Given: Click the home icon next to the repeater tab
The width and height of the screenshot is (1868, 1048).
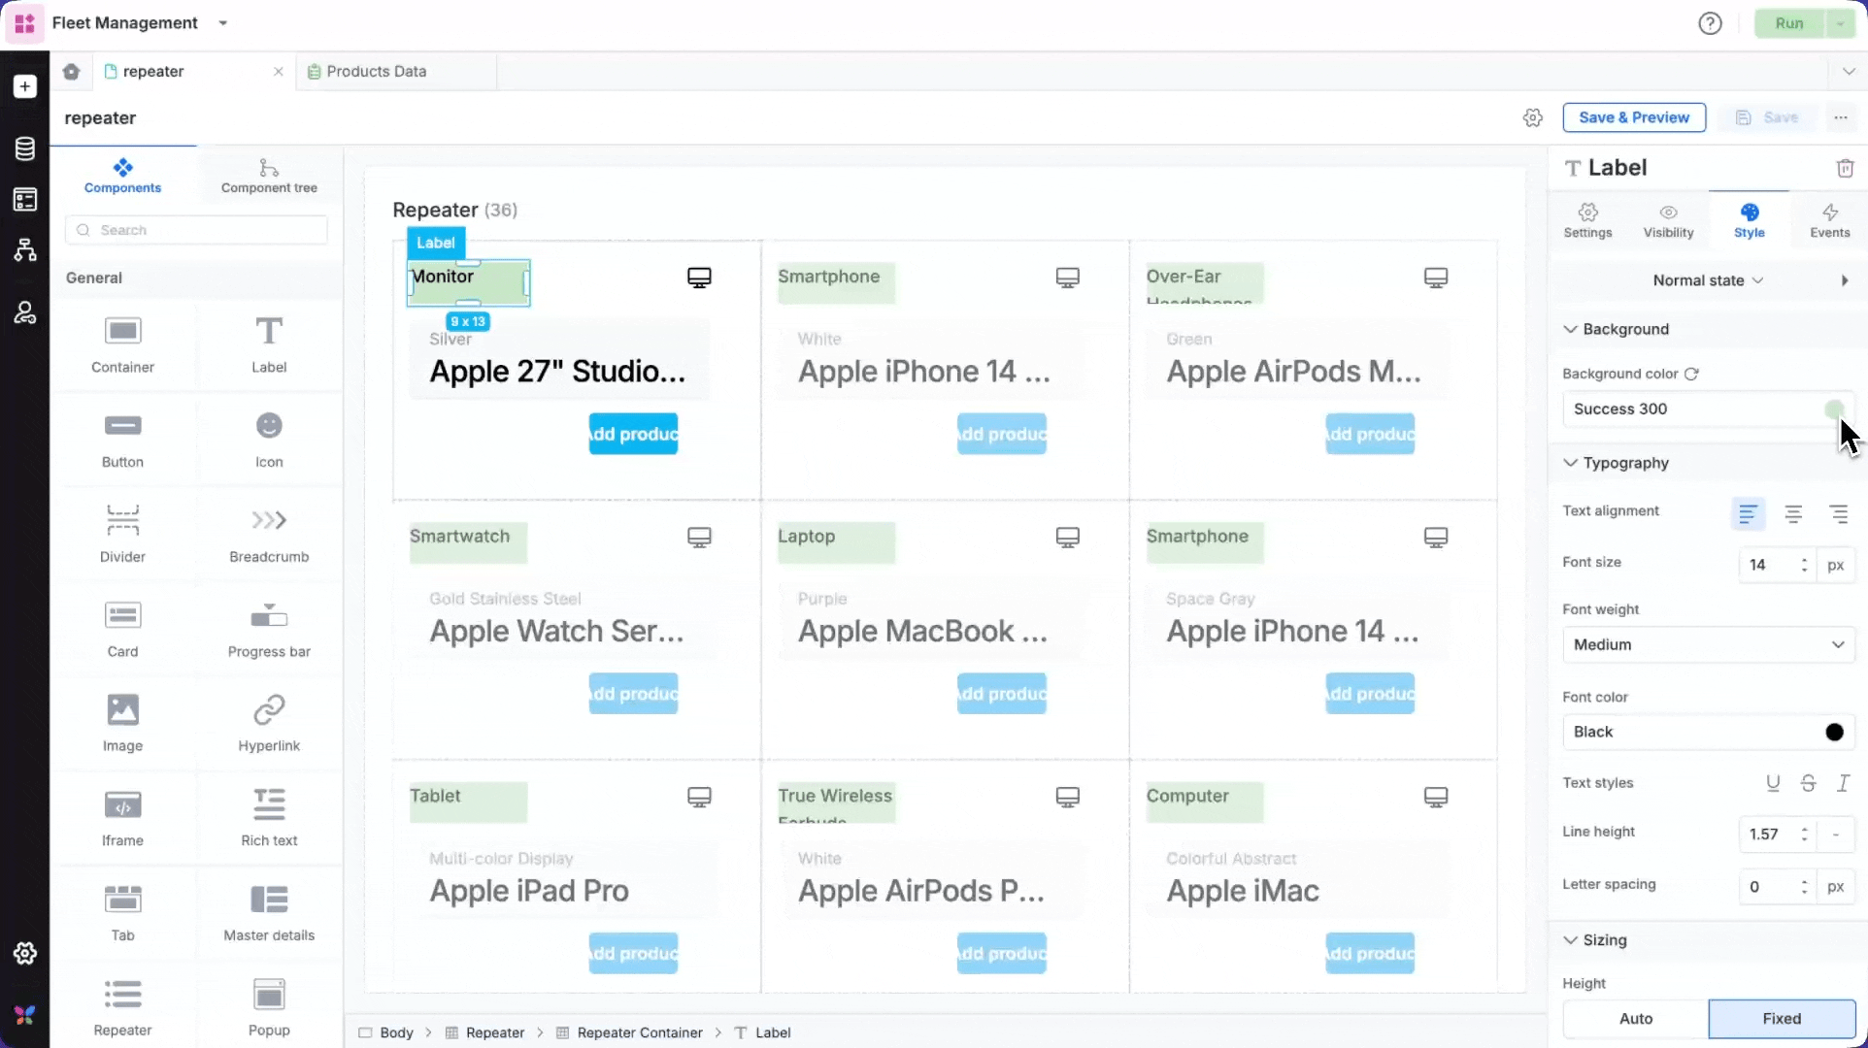Looking at the screenshot, I should coord(71,72).
